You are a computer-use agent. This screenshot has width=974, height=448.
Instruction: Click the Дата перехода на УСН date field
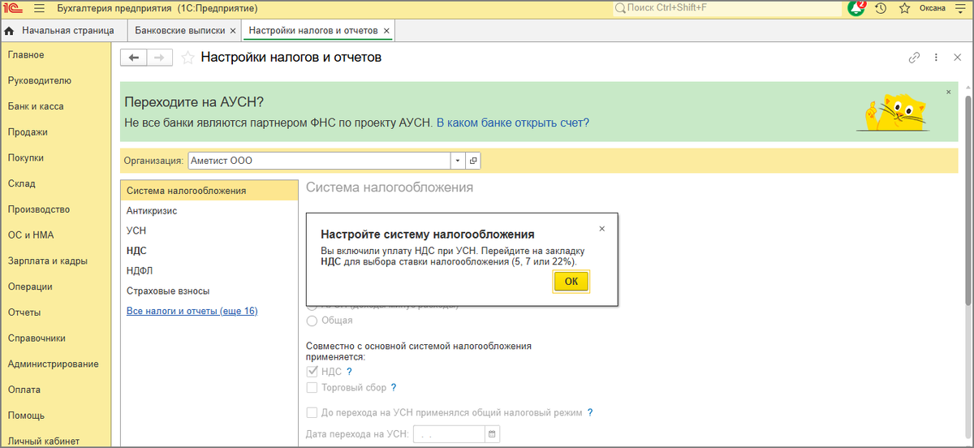[449, 434]
